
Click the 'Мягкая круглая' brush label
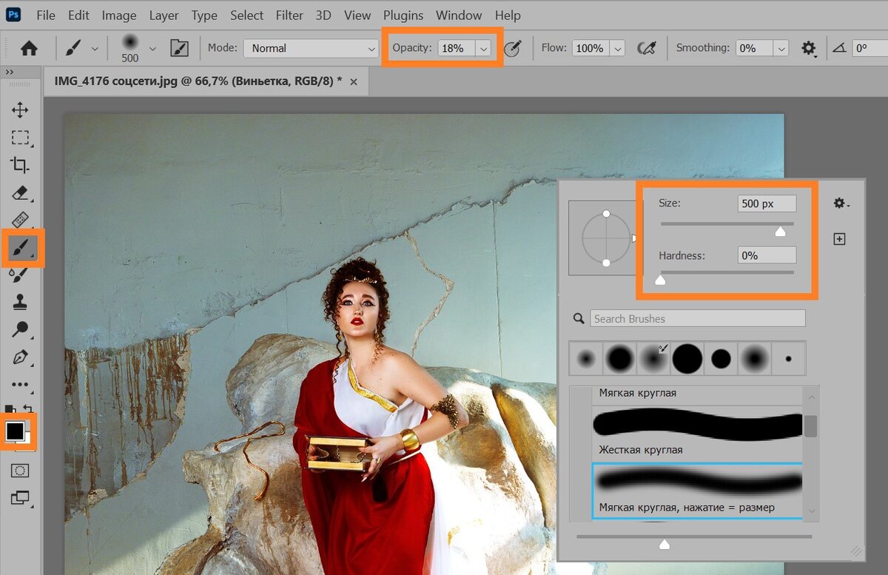point(637,393)
